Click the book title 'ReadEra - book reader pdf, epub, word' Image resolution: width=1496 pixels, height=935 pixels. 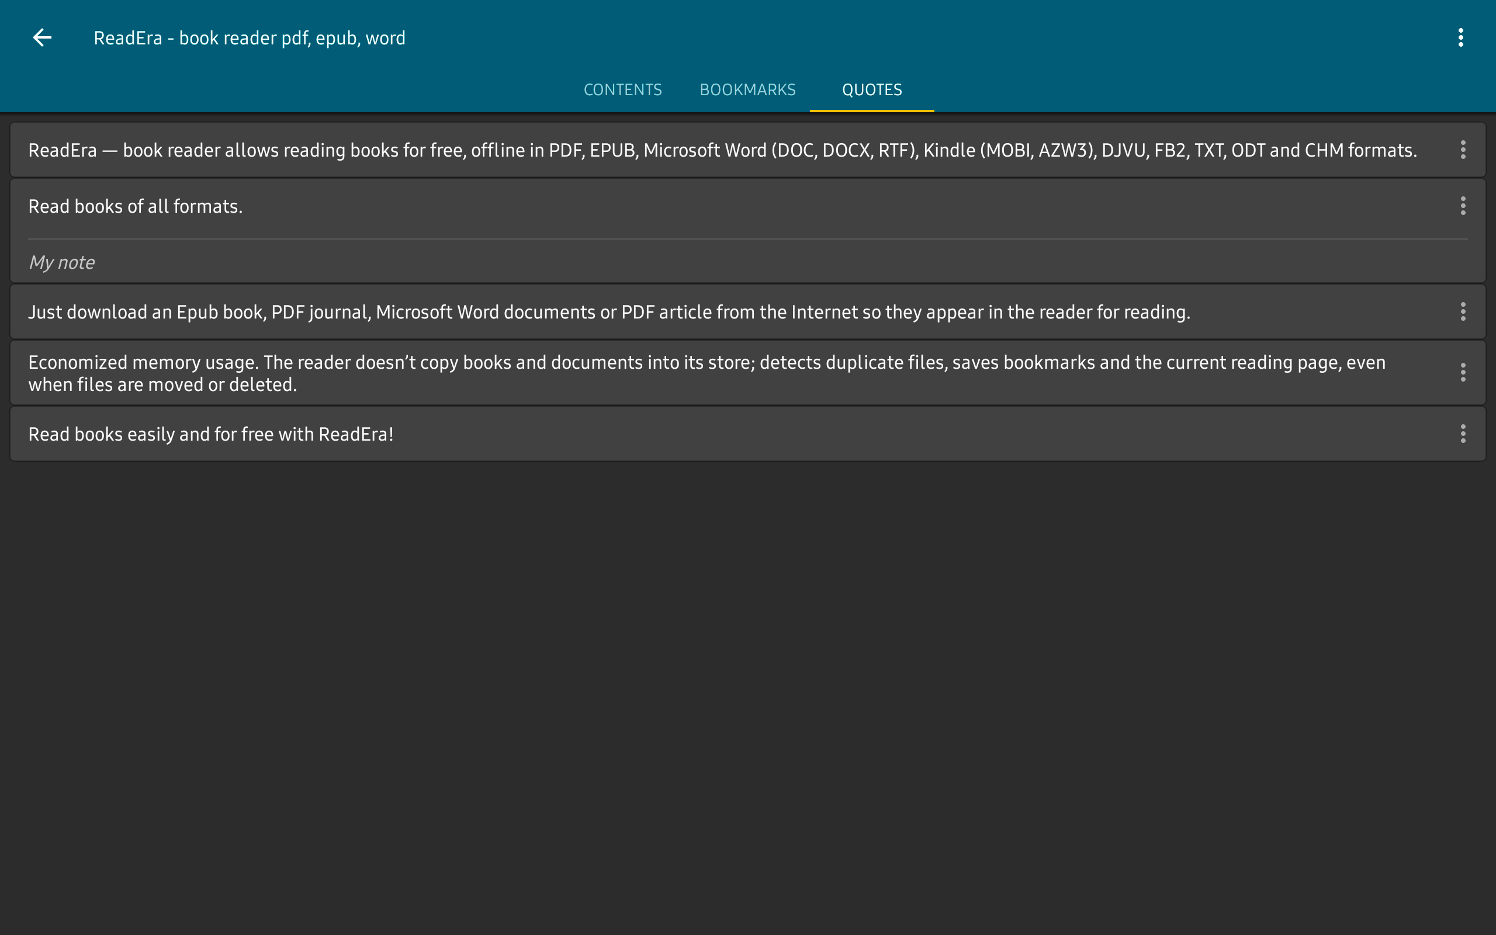click(x=249, y=38)
